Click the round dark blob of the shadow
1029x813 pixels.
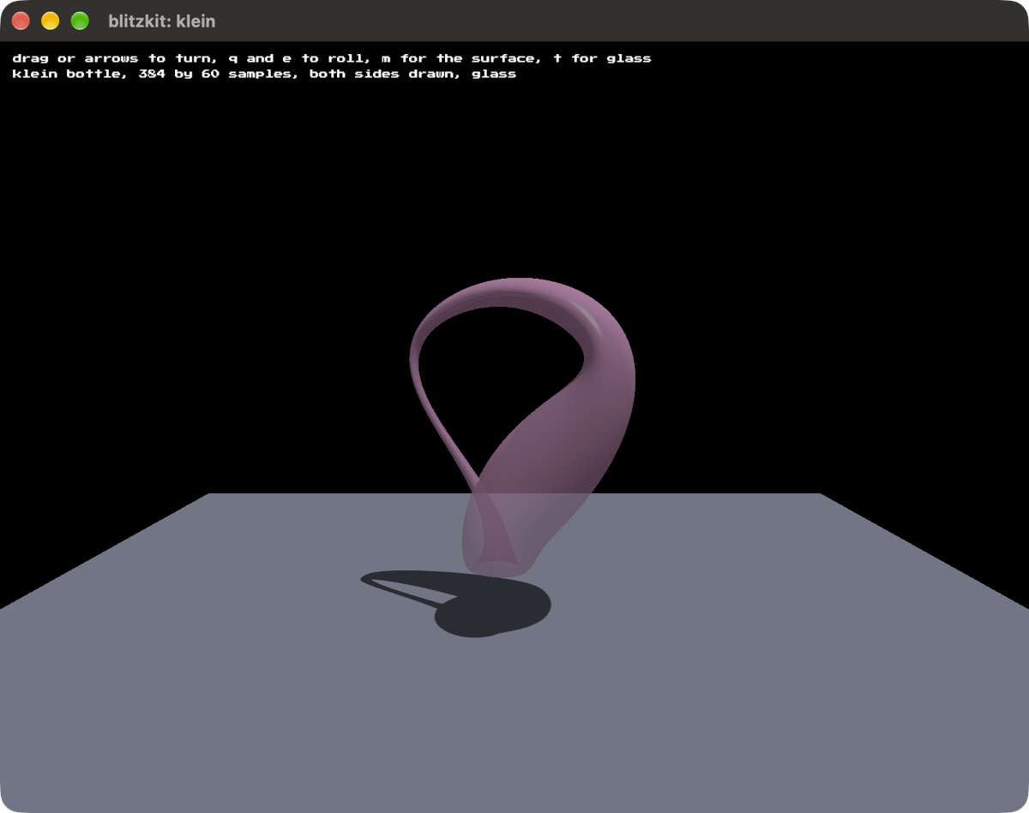493,607
